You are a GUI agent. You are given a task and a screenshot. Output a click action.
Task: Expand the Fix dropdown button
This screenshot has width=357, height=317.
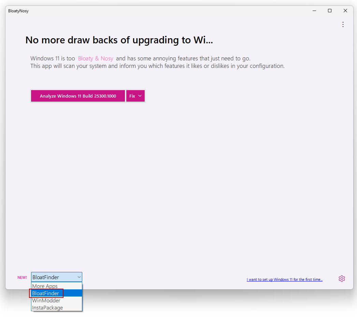135,96
